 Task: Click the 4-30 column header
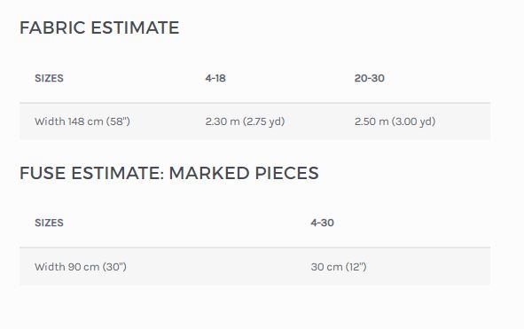coord(322,223)
